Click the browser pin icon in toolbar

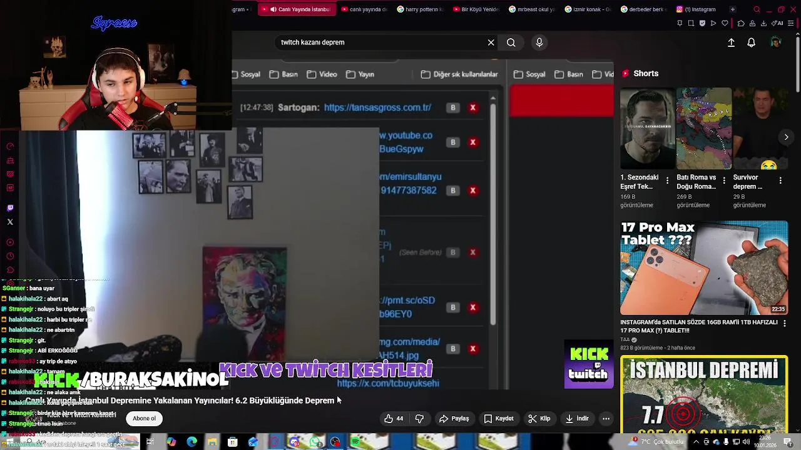tap(680, 23)
